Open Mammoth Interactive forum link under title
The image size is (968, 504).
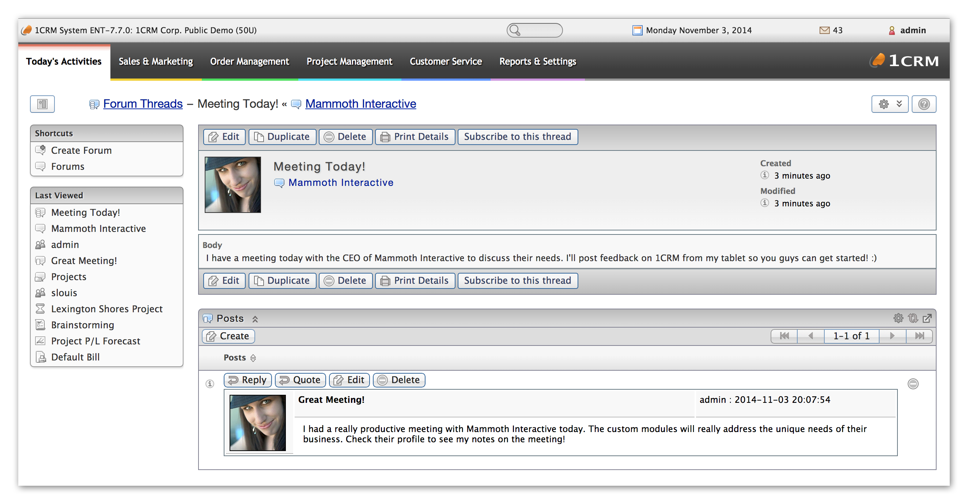pos(340,183)
